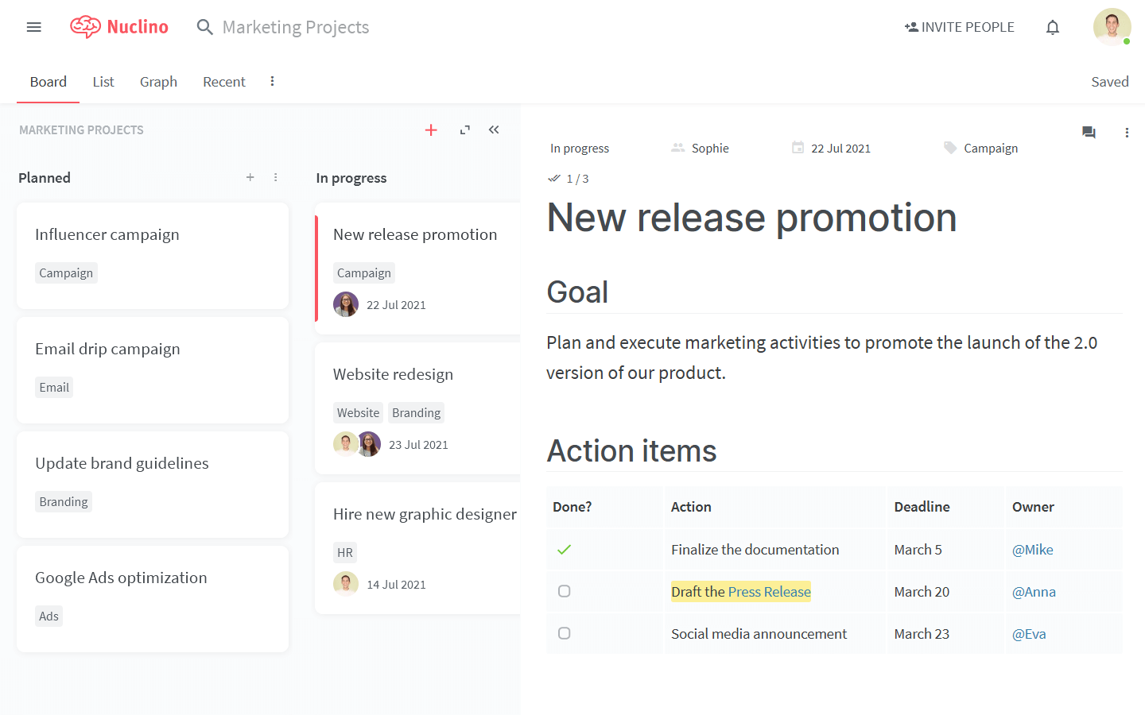Viewport: 1145px width, 715px height.
Task: Click the March 20 deadline cell
Action: [945, 592]
